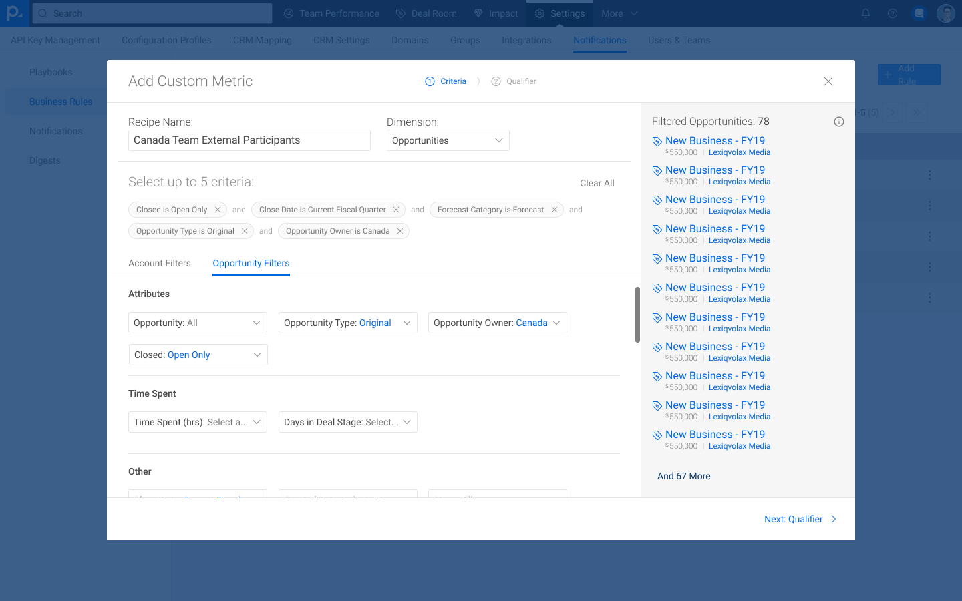This screenshot has height=601, width=962.
Task: Open the Dimension dropdown
Action: pyautogui.click(x=448, y=140)
